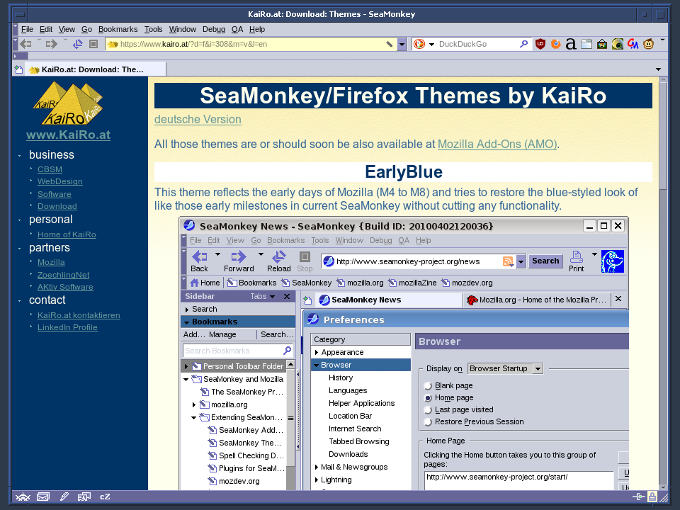Screen dimensions: 680x510
Task: Open the Debug menu
Action: pyautogui.click(x=214, y=29)
